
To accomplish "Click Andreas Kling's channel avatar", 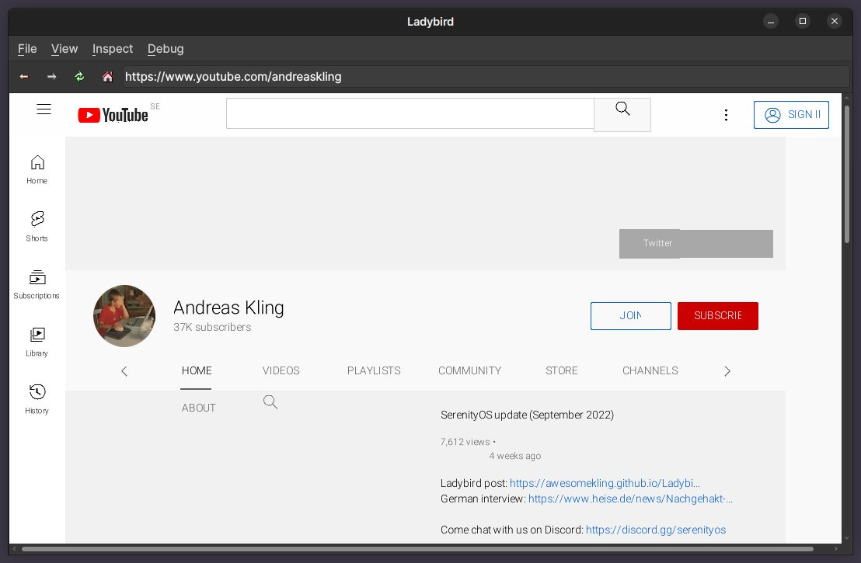I will coord(124,315).
